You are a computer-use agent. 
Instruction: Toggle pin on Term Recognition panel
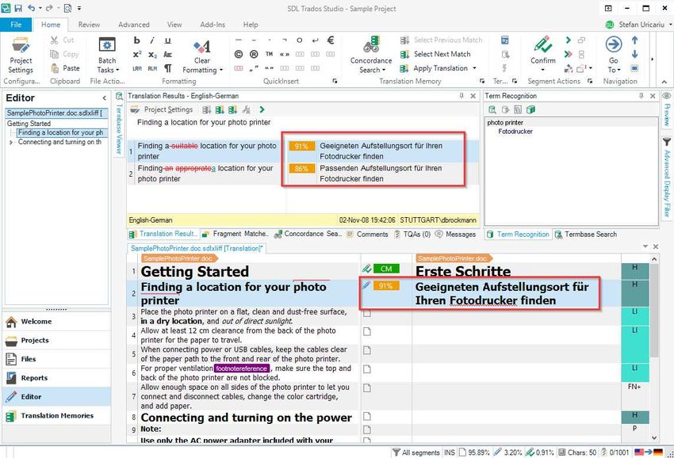641,96
